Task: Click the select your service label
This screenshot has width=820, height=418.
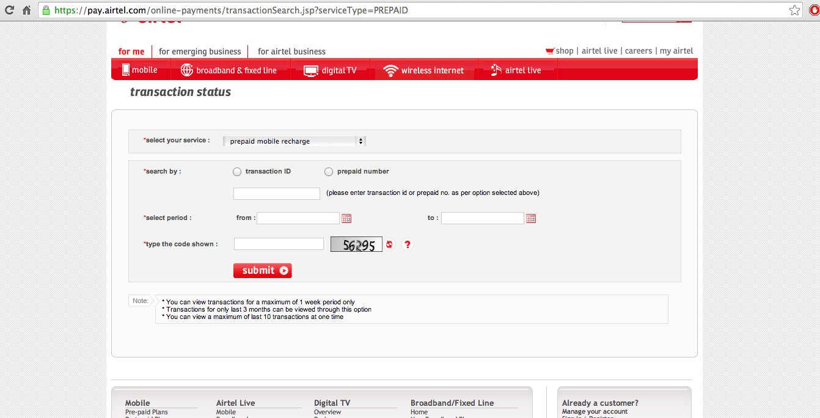Action: [177, 140]
